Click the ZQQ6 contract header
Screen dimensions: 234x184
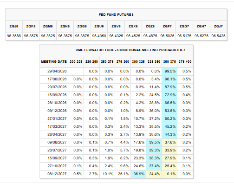(x=82, y=26)
